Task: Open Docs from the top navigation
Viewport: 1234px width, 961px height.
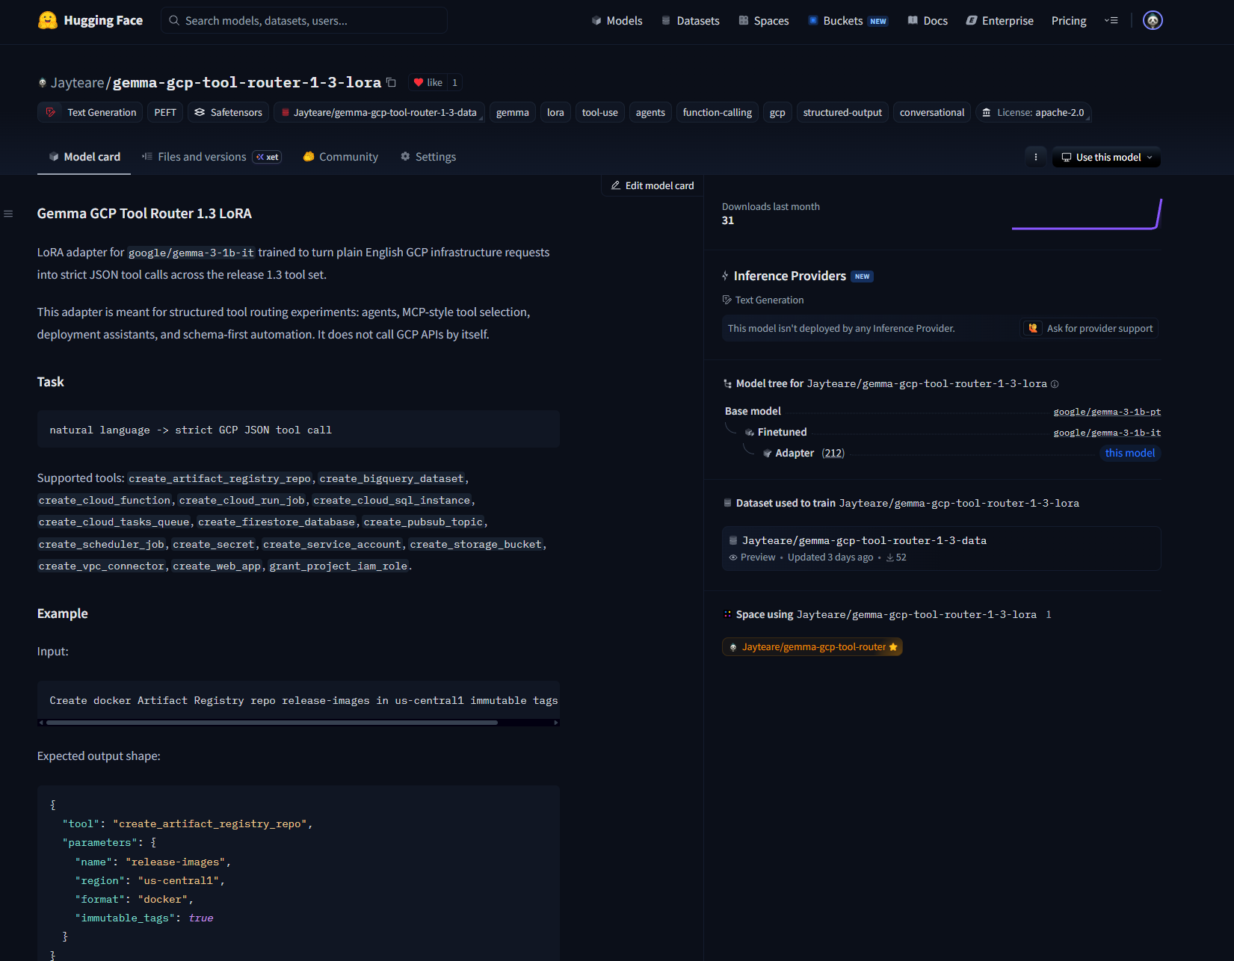Action: tap(928, 21)
